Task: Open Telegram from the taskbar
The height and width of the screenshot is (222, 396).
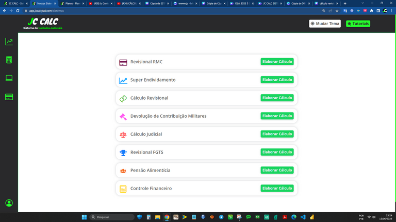Action: [221, 217]
